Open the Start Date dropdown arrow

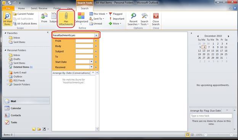[92, 62]
